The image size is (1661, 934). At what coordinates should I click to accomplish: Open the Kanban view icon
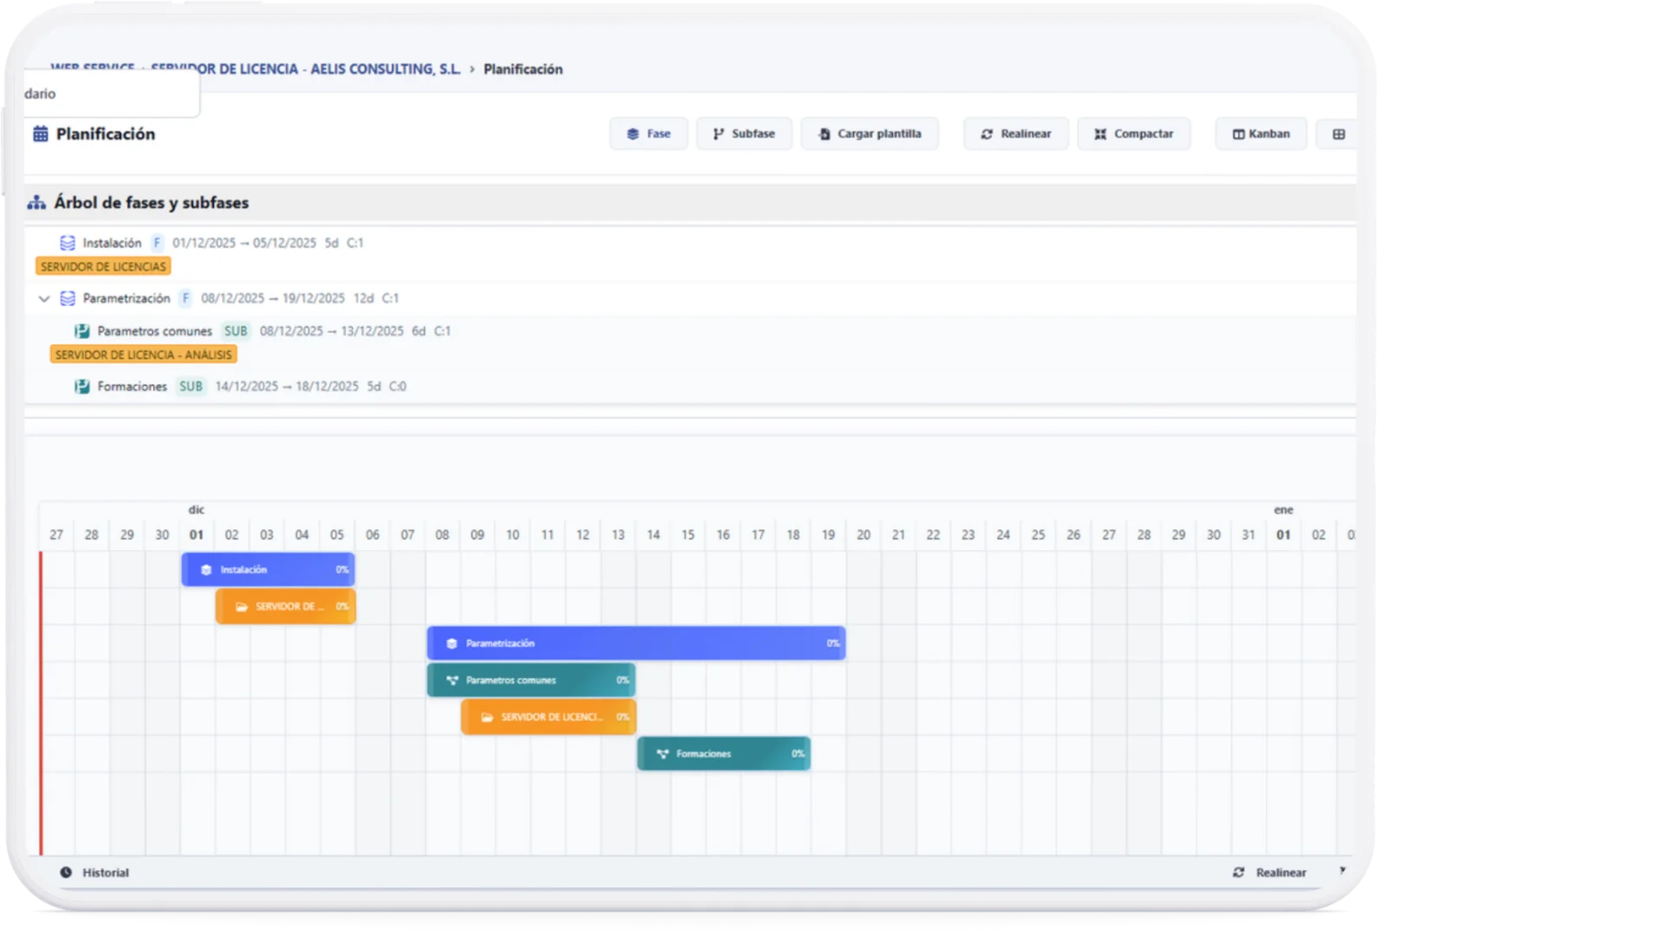click(1238, 133)
